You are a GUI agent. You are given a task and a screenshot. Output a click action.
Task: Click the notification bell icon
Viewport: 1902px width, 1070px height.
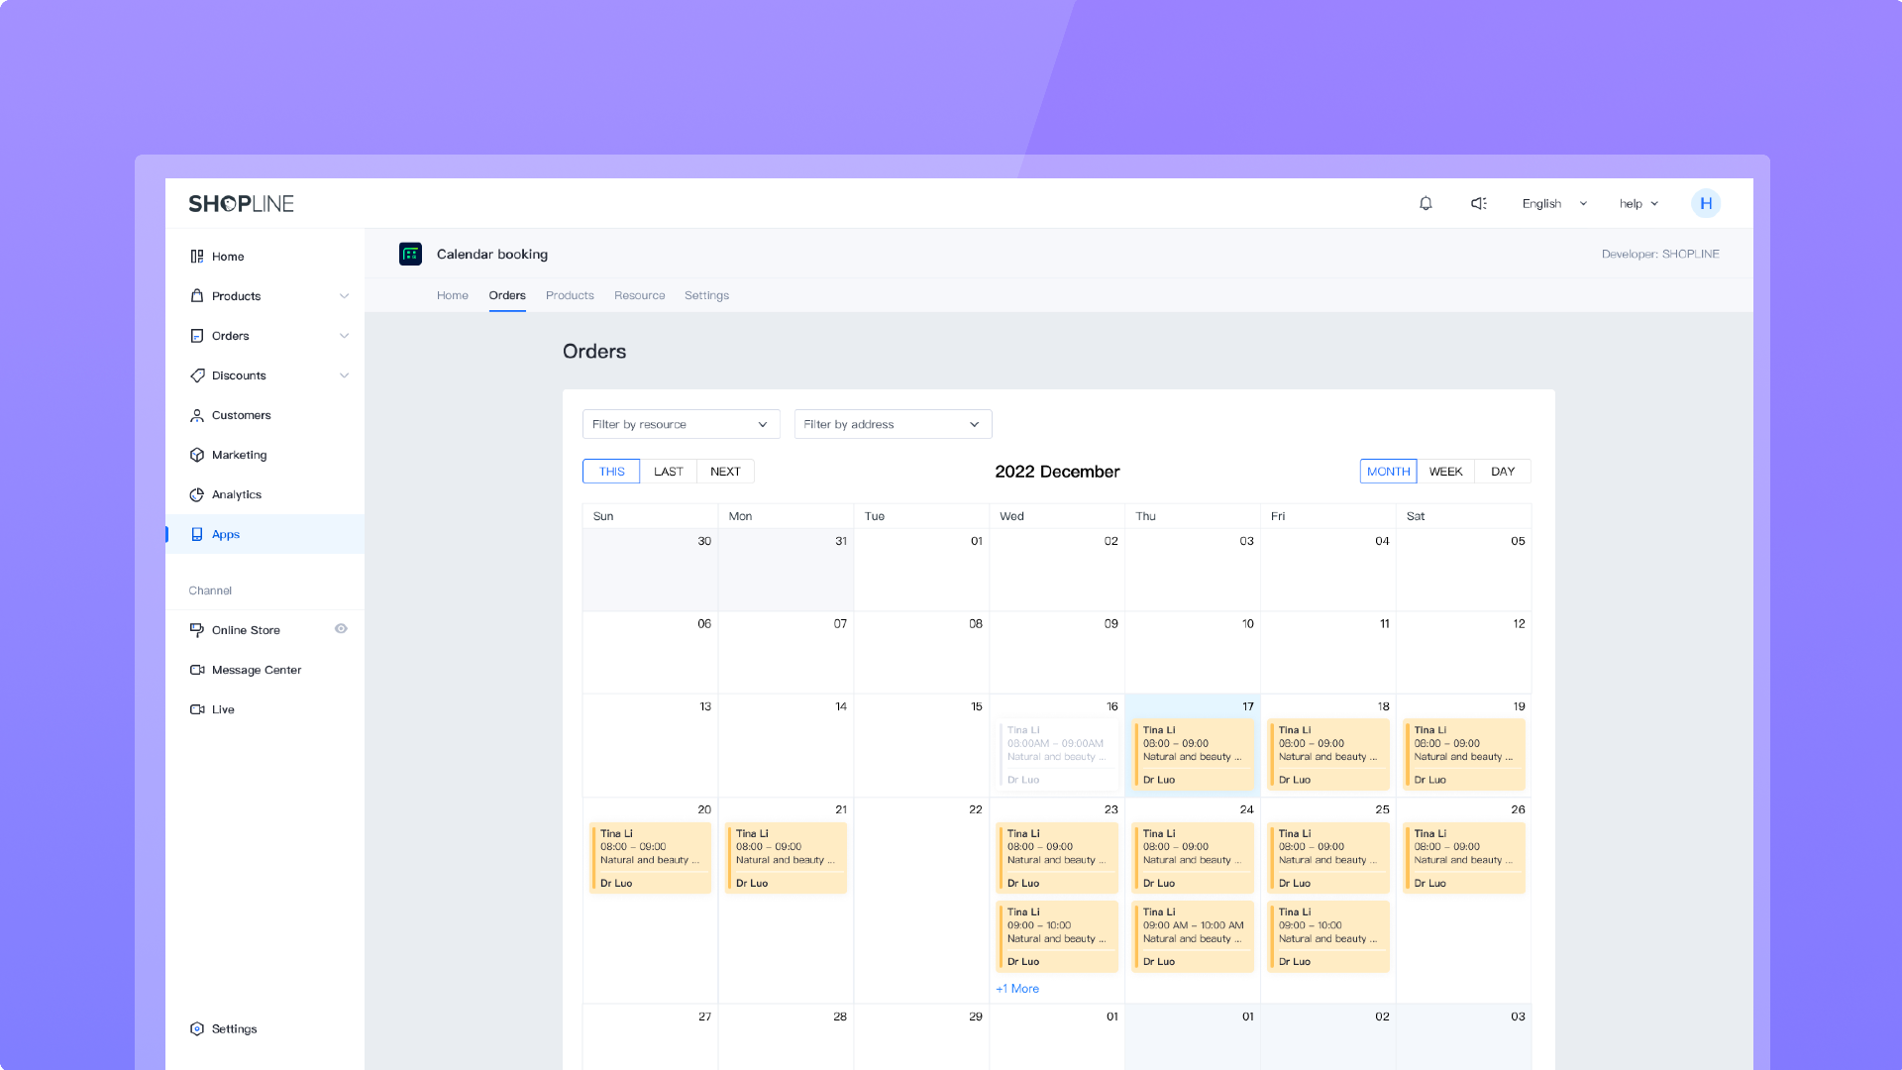coord(1426,203)
